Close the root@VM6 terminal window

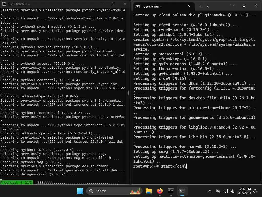[x=256, y=5]
